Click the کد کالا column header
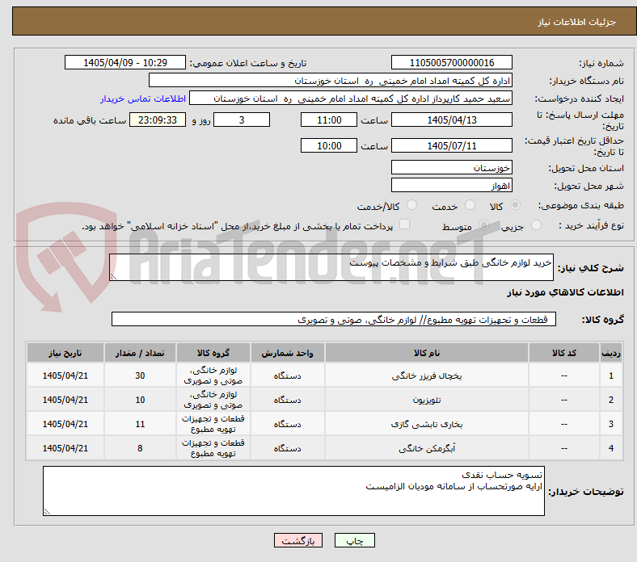637x562 pixels. point(564,353)
